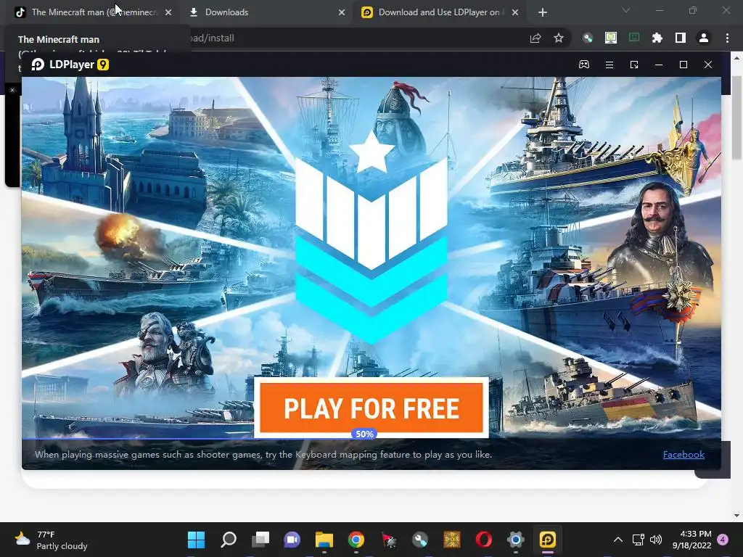This screenshot has width=743, height=557.
Task: Open the Chrome extensions puzzle icon
Action: pos(657,38)
